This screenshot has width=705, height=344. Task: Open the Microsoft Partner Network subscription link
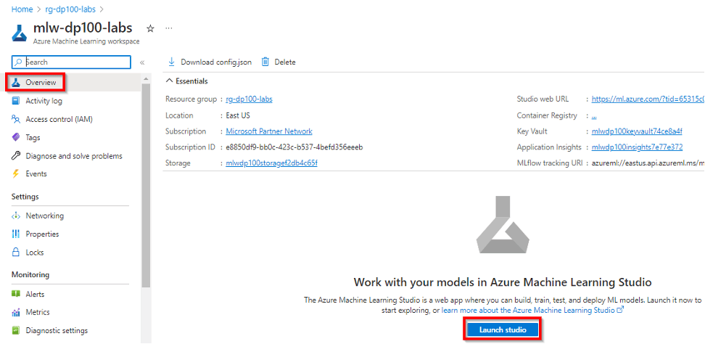pos(268,131)
